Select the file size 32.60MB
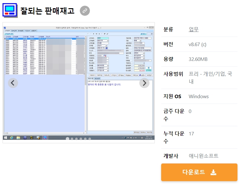The width and height of the screenshot is (240, 184). coord(198,59)
